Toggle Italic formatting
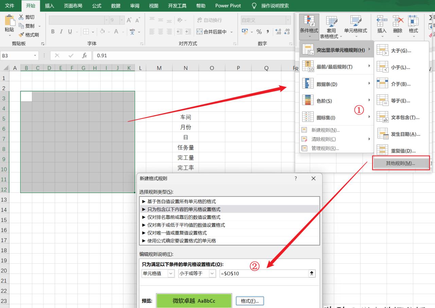The width and height of the screenshot is (435, 308). 61,32
